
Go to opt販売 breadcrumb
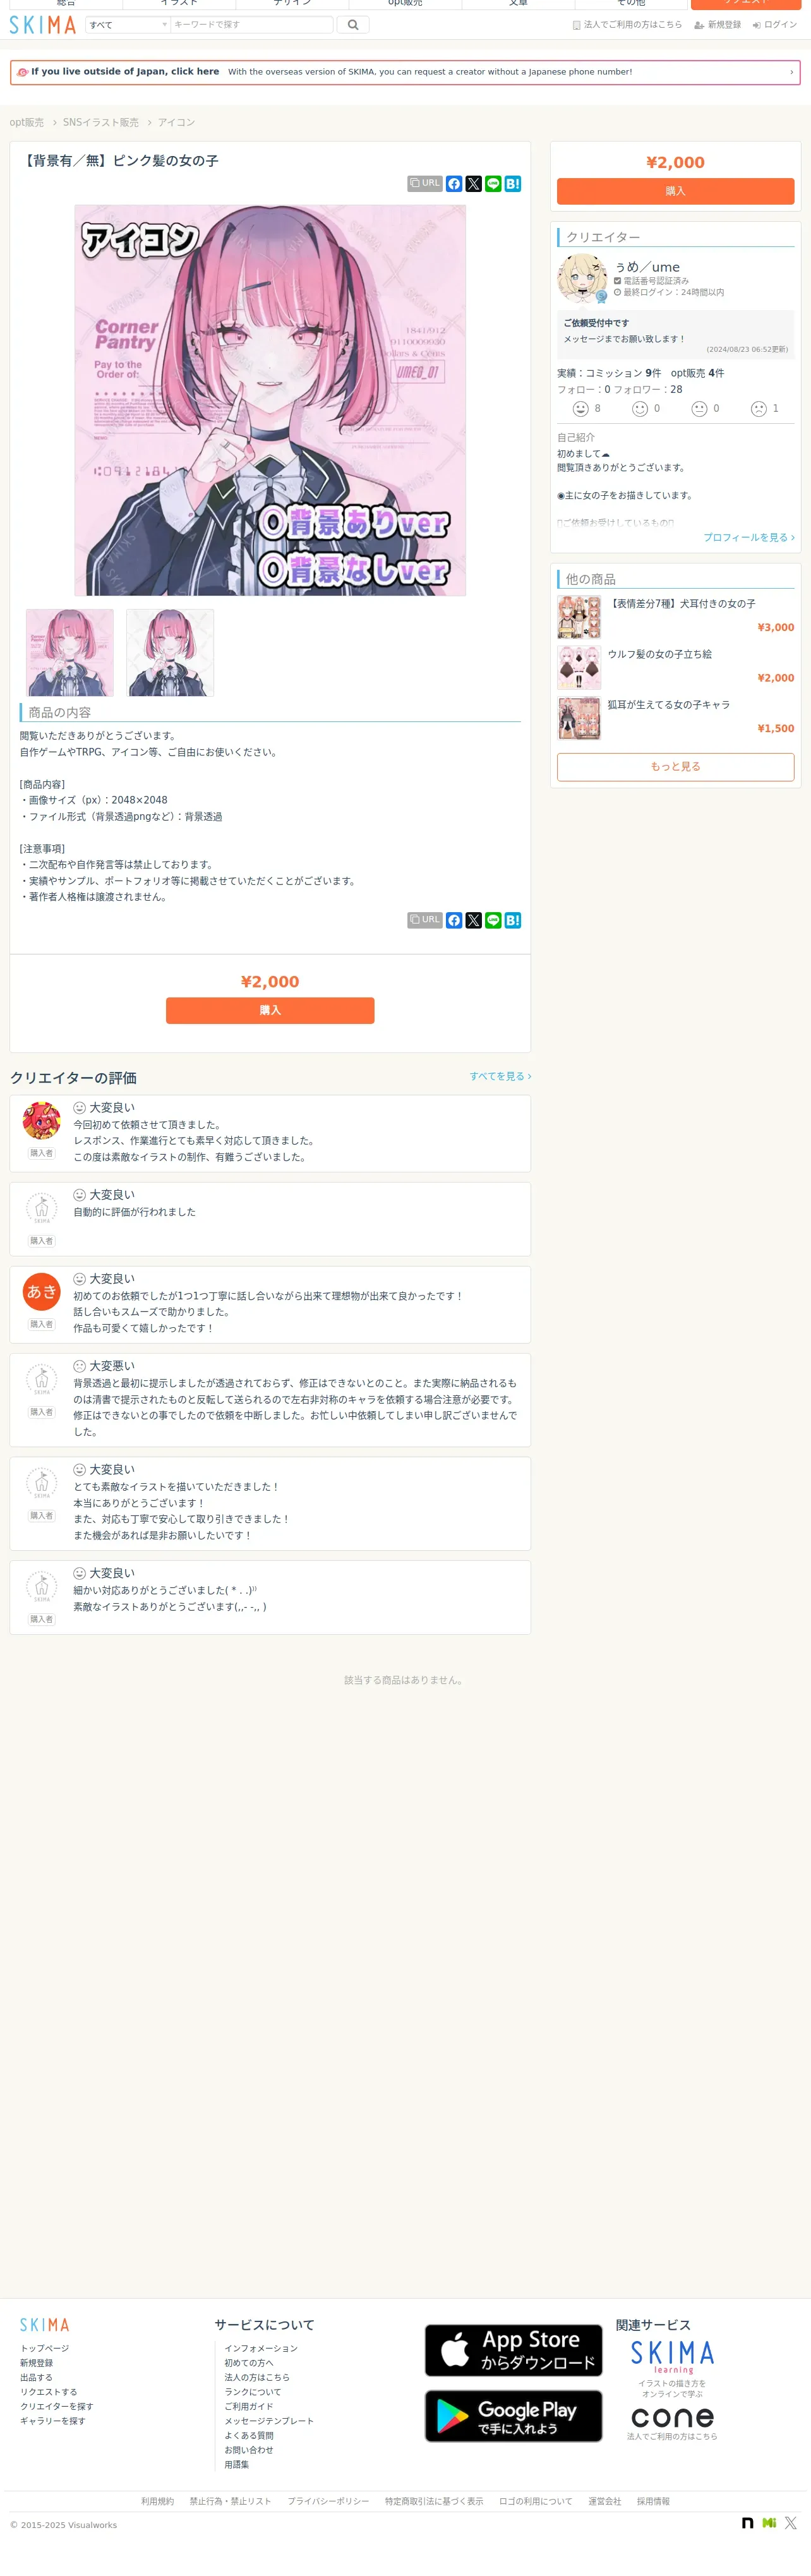click(27, 123)
